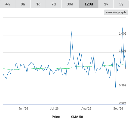Select the 4h time range tab
Screen dimensions: 129x124
coord(8,4)
